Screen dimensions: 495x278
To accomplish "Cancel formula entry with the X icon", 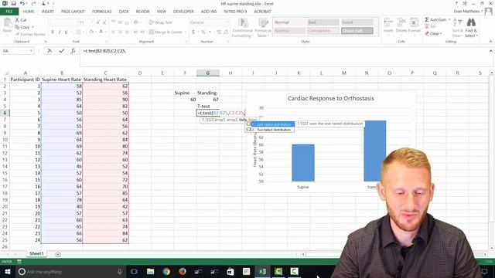I will [x=49, y=51].
